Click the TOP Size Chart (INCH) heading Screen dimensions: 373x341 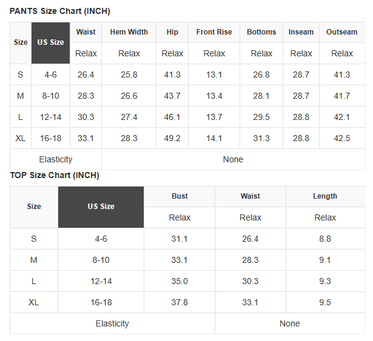point(55,176)
